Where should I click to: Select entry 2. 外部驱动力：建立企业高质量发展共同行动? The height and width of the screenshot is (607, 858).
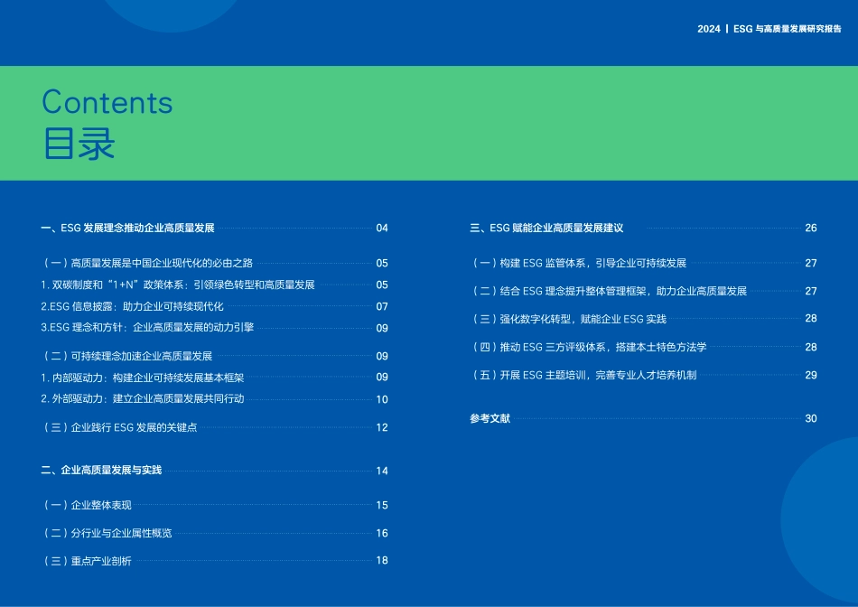[x=143, y=399]
